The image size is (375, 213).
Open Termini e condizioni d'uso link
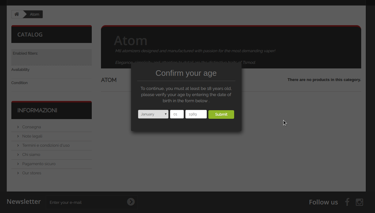pyautogui.click(x=46, y=145)
